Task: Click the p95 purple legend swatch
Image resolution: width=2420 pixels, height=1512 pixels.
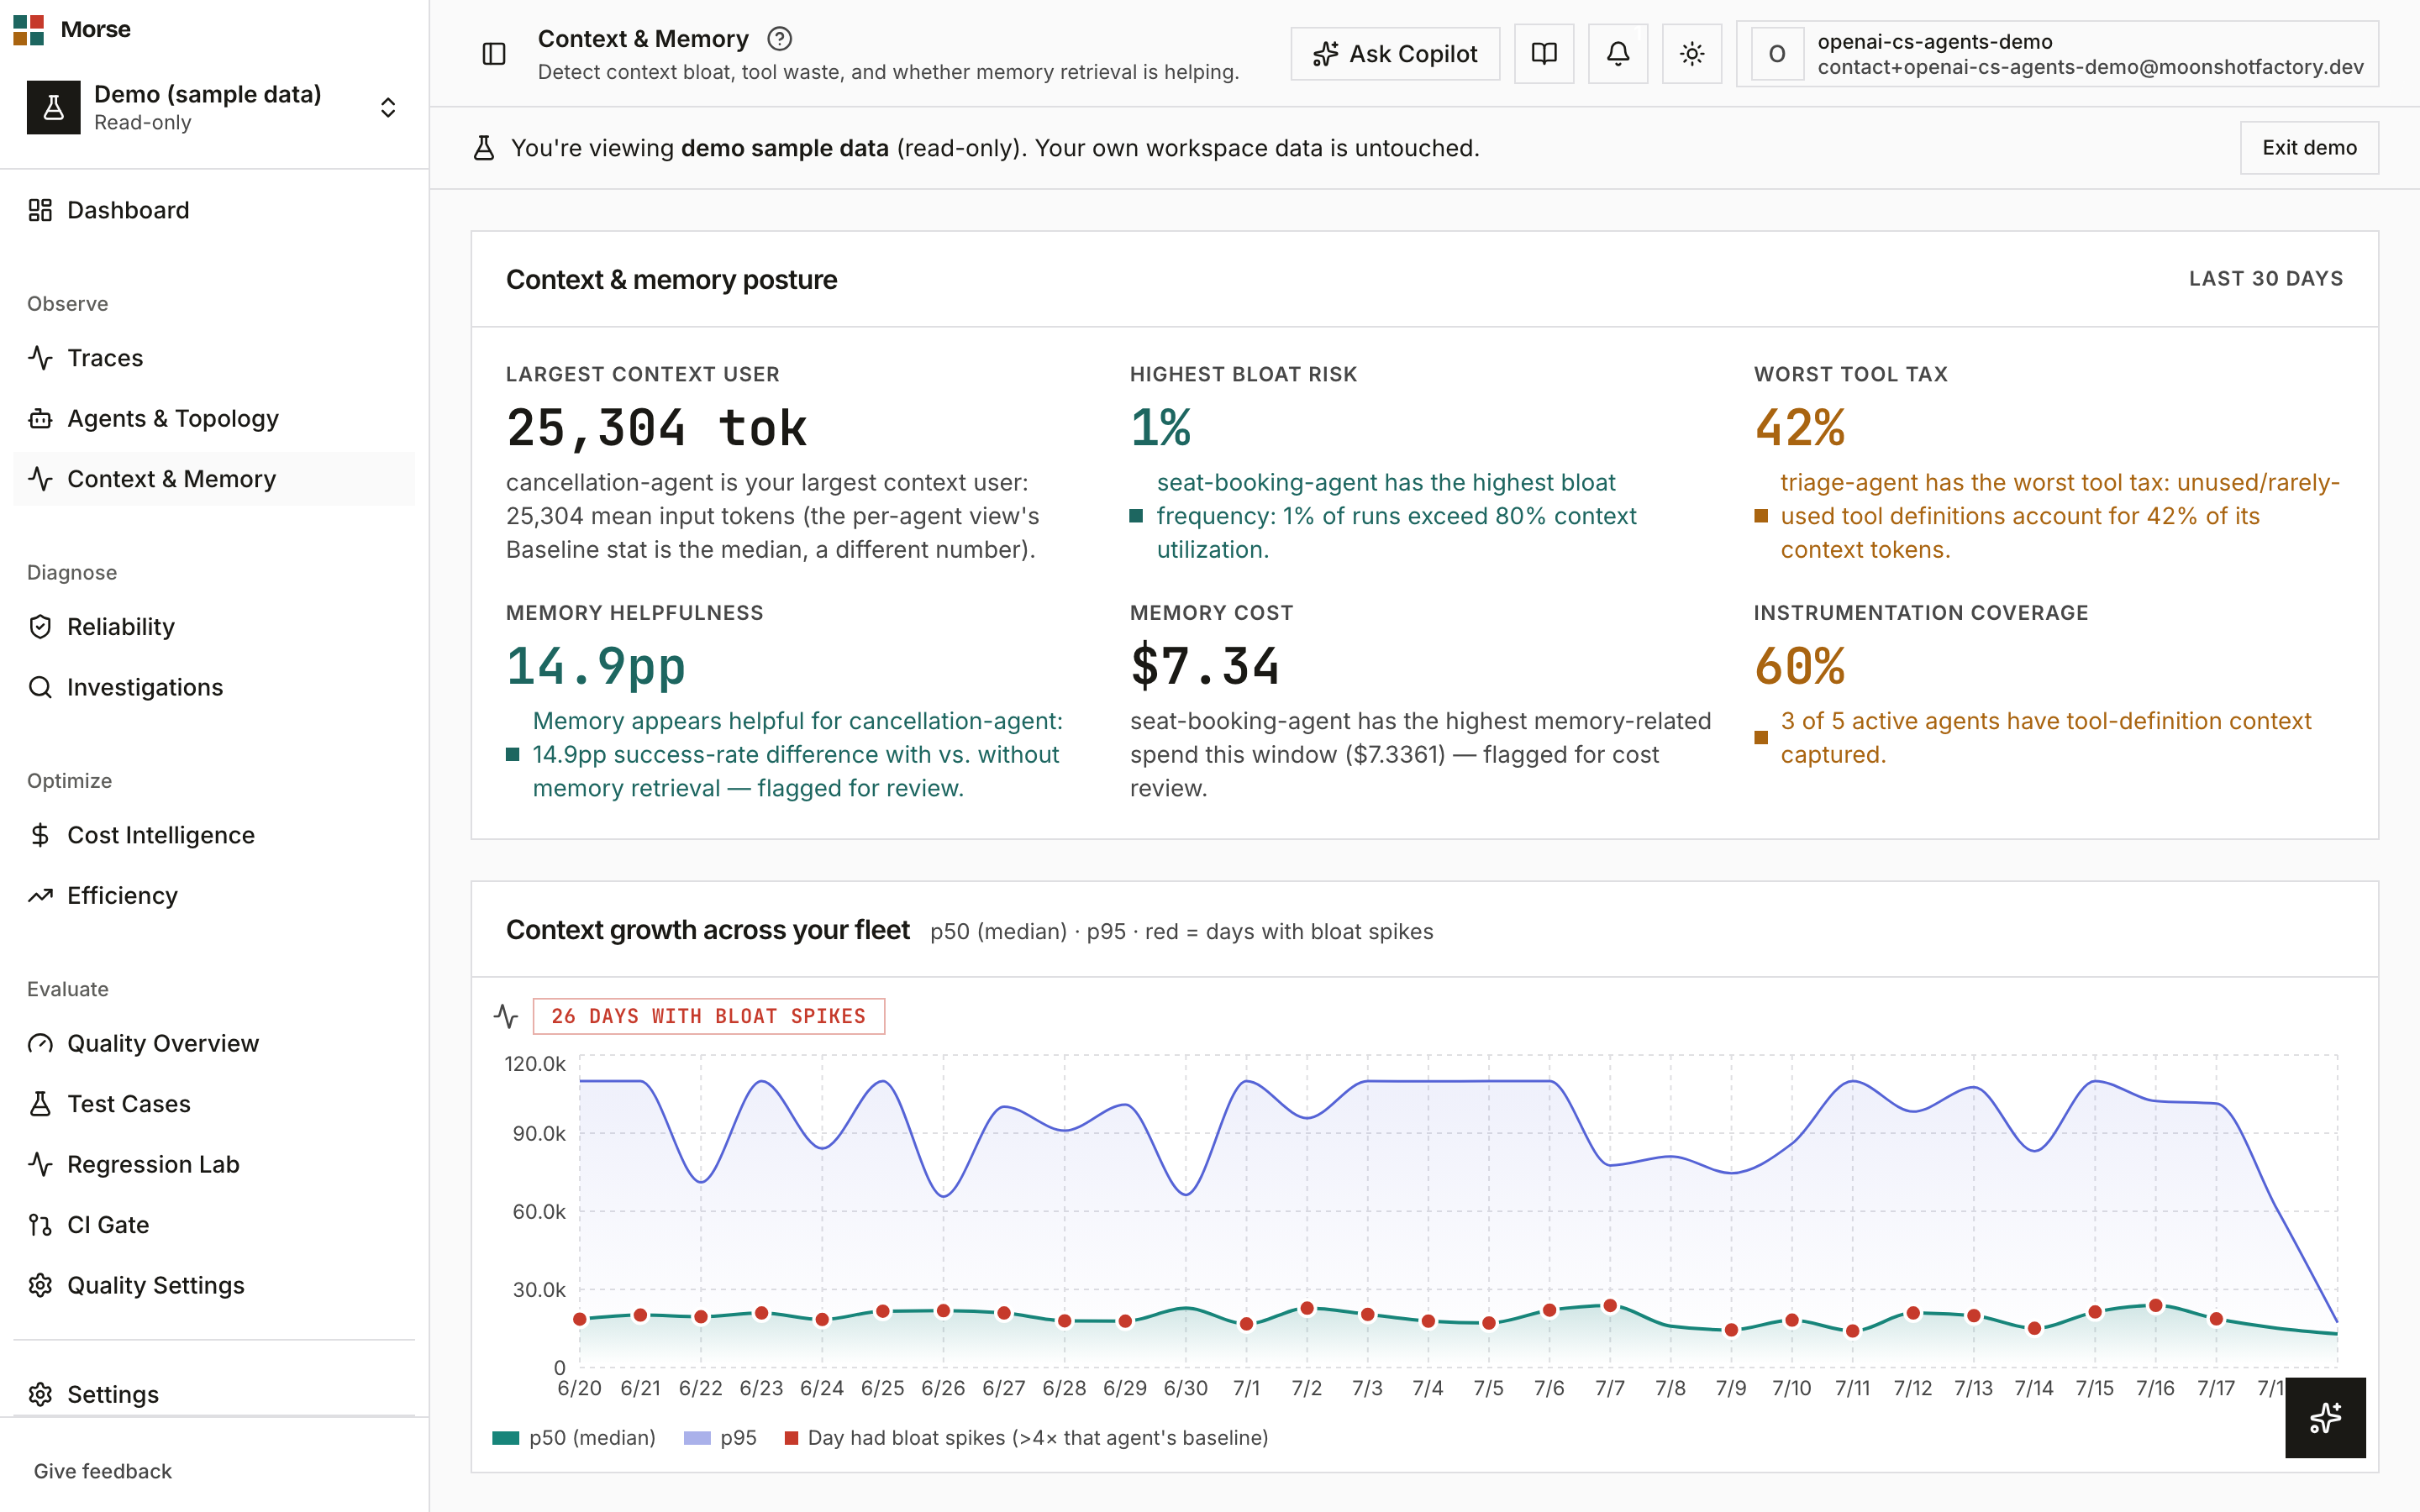Action: click(x=697, y=1438)
